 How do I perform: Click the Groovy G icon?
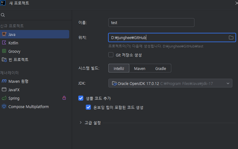click(x=4, y=51)
